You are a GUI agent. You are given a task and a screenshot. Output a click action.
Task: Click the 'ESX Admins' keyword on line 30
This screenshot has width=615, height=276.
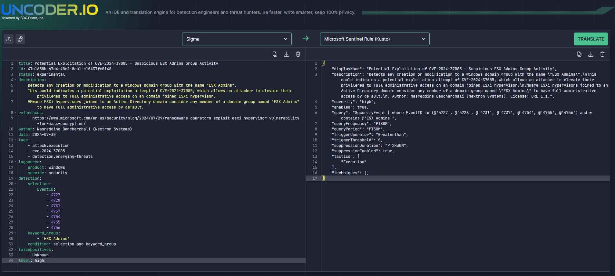[x=55, y=239]
